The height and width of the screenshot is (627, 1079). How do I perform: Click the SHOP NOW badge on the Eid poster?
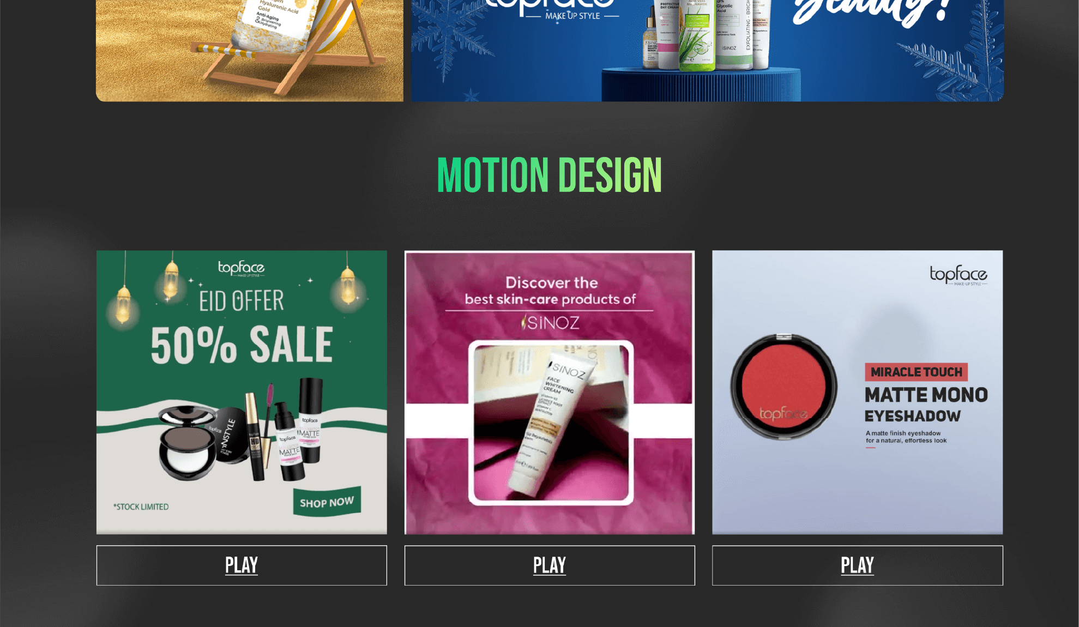click(x=327, y=502)
